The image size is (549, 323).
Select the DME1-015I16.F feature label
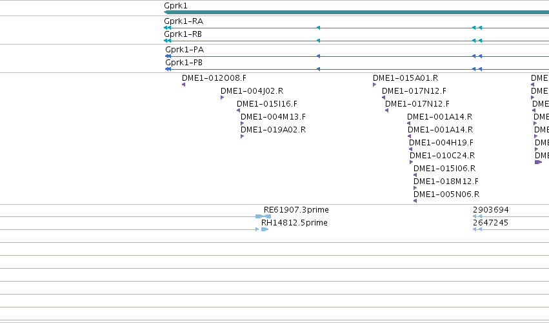[267, 104]
